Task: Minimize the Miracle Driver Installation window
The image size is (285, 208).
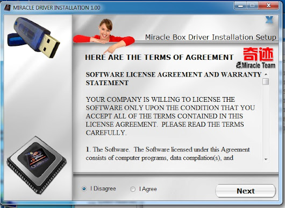Action: [x=240, y=5]
